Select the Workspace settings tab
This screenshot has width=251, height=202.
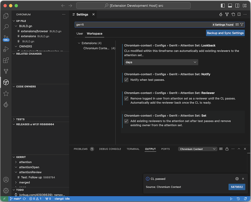[x=94, y=33]
